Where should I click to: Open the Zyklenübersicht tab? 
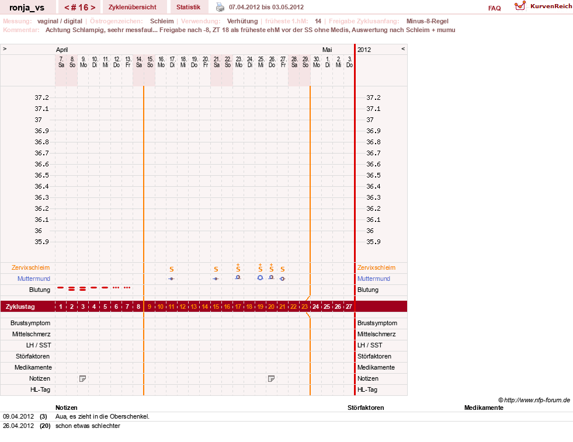click(x=132, y=7)
